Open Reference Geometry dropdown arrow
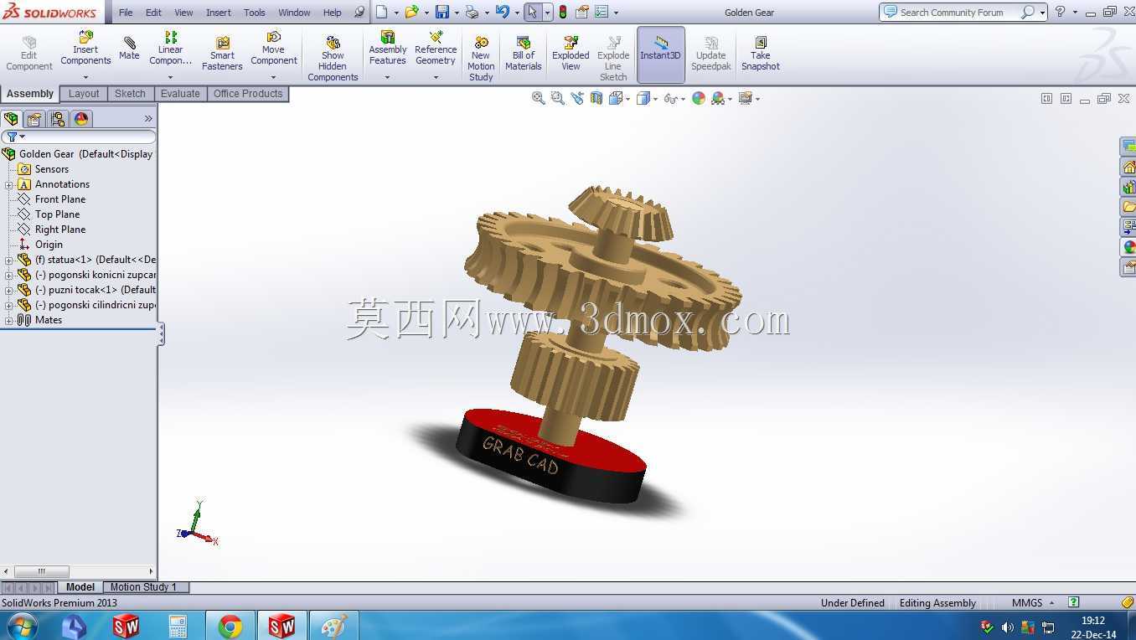This screenshot has height=640, width=1136. (436, 77)
